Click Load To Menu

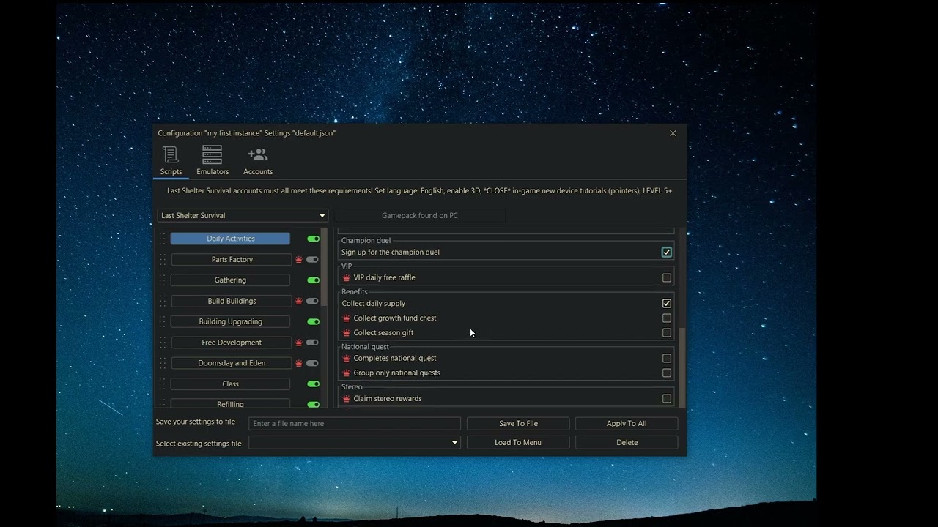point(518,442)
